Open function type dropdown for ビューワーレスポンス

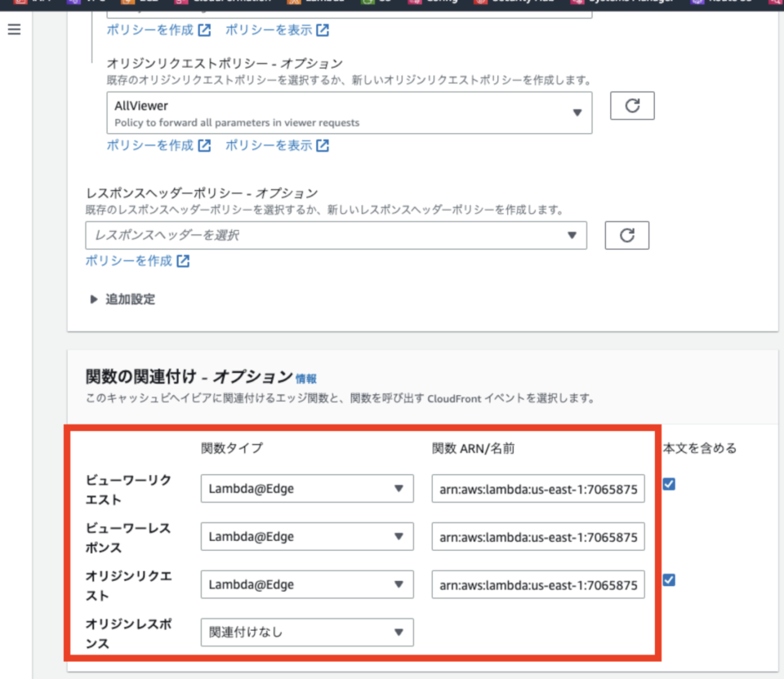pos(307,537)
